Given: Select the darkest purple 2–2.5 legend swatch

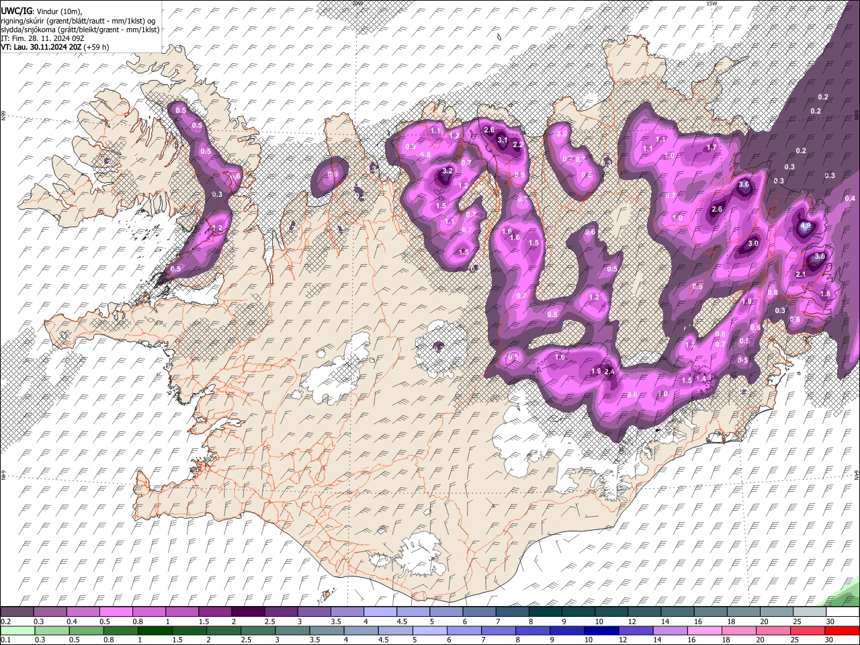Looking at the screenshot, I should (x=248, y=612).
